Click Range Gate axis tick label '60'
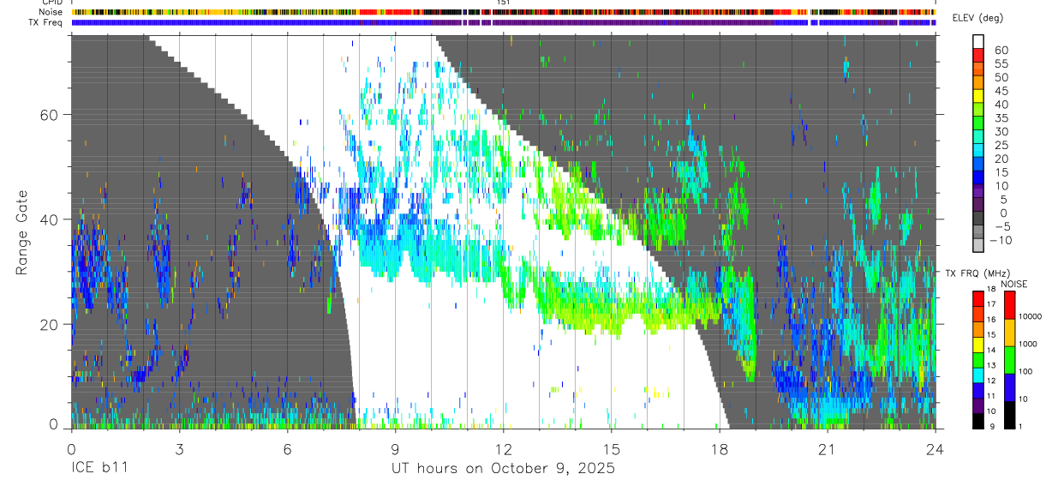1052x486 pixels. (48, 114)
